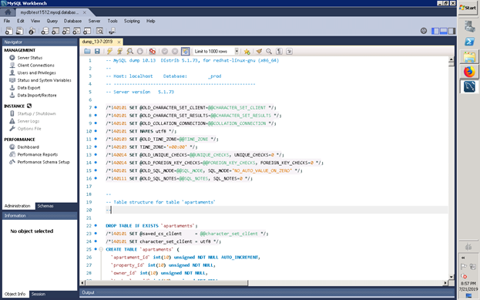480x300 pixels.
Task: Switch to the Session tab
Action: 39,294
